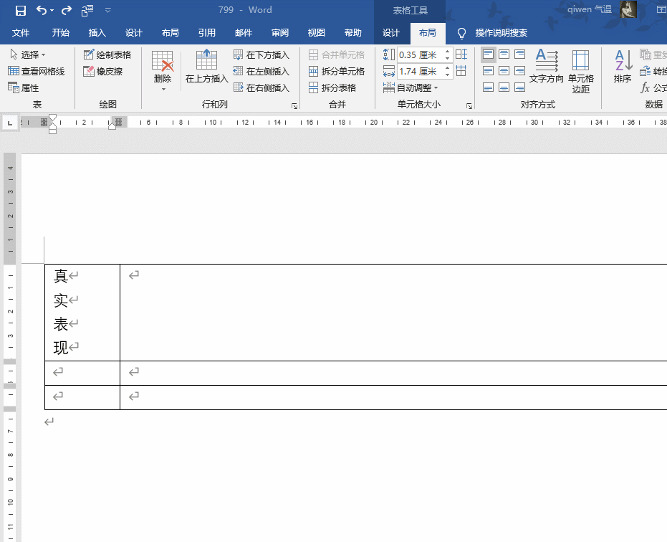Screen dimensions: 667x542
Task: Select the 绘制表格 drawing tool
Action: tap(107, 53)
